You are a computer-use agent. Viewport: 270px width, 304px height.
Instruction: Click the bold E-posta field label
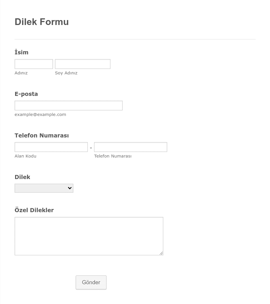[26, 94]
